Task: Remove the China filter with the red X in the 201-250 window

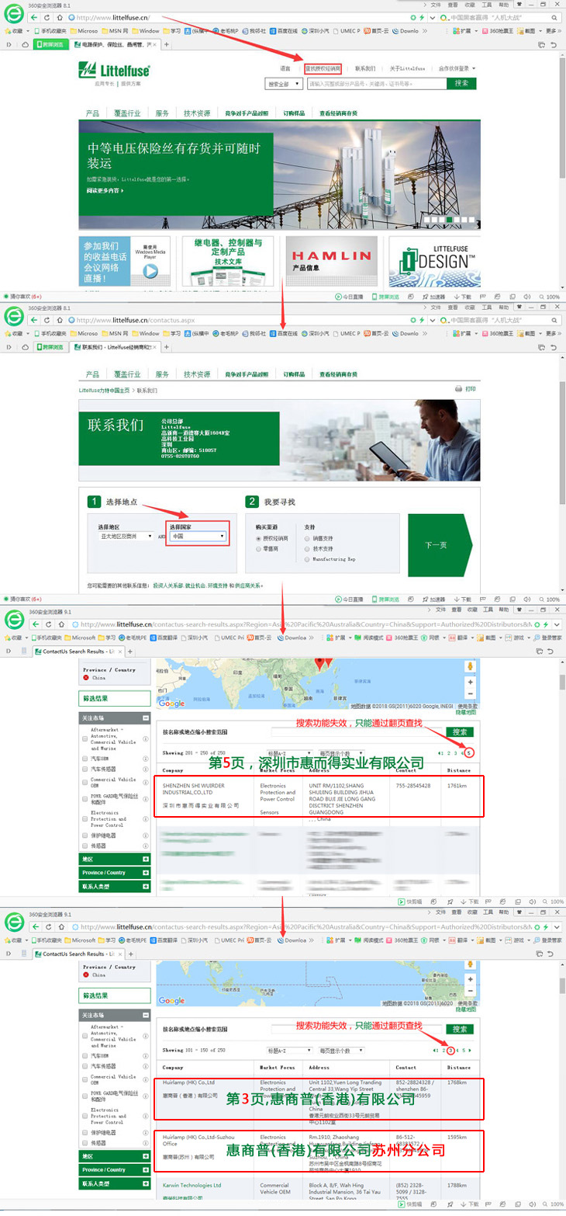Action: pyautogui.click(x=86, y=678)
